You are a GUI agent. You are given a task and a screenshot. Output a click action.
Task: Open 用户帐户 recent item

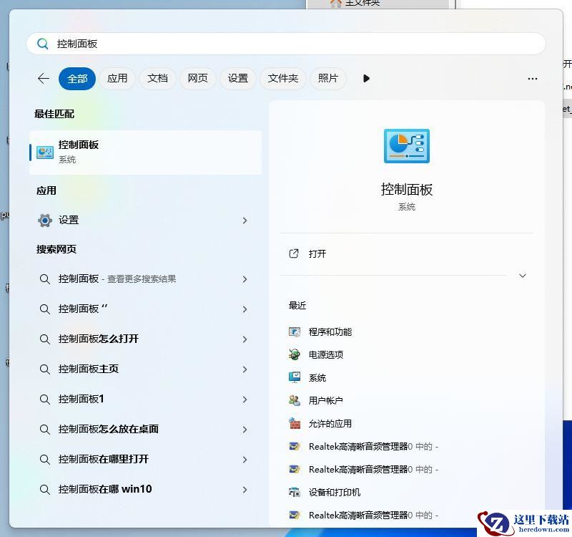click(325, 400)
